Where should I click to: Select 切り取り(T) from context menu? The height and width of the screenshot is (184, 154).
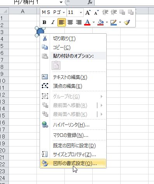[73, 39]
